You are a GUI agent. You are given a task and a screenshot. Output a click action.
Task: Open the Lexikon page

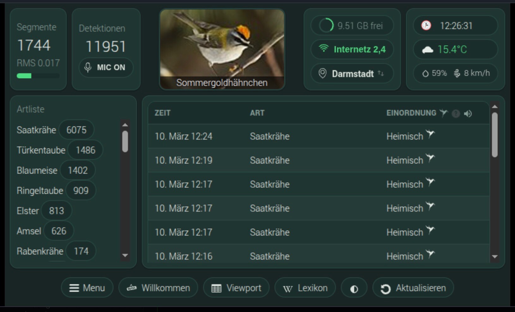pos(305,288)
